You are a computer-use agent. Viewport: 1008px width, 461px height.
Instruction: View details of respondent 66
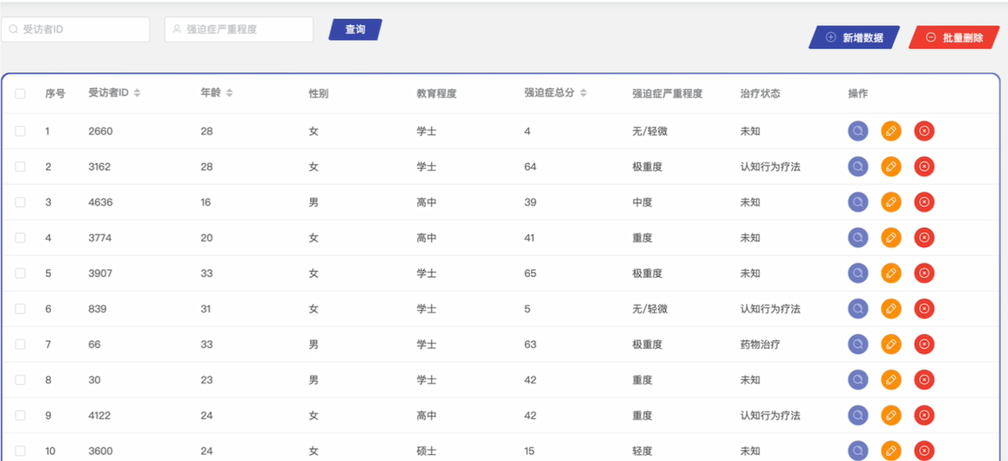[x=858, y=344]
